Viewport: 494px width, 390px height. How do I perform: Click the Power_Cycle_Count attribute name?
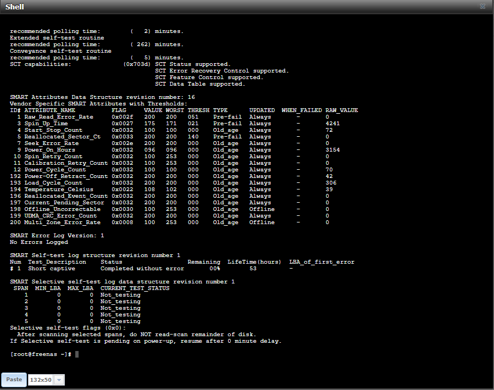tap(55, 170)
